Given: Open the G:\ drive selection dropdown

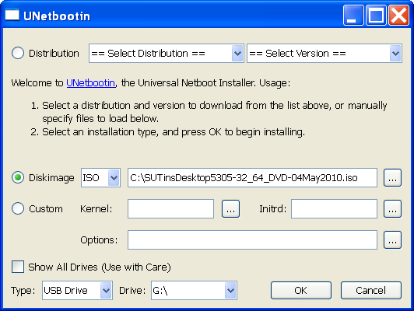Looking at the screenshot, I should (x=194, y=291).
